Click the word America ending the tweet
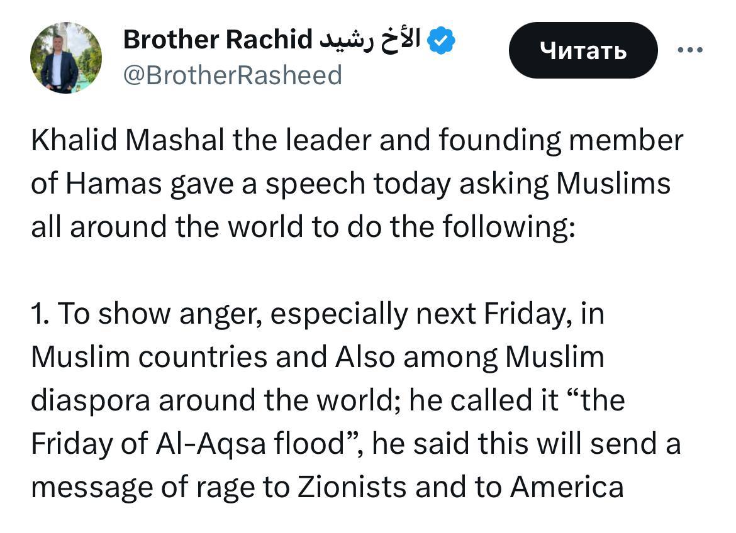This screenshot has height=533, width=736. [x=566, y=487]
